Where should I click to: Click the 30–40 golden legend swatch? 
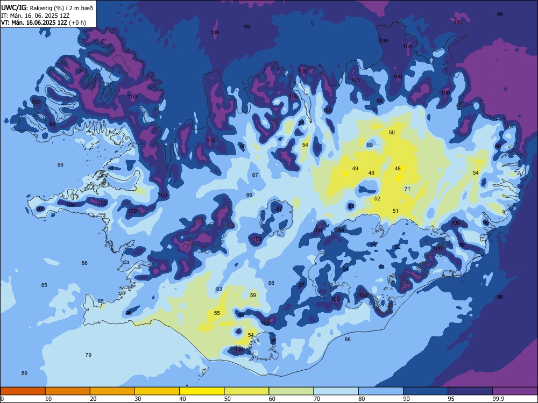[x=157, y=391]
